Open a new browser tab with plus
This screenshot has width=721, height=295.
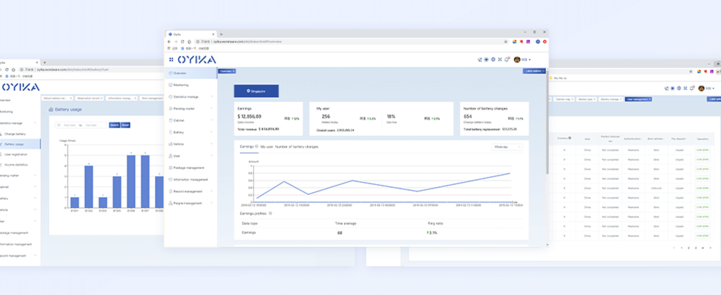(221, 34)
